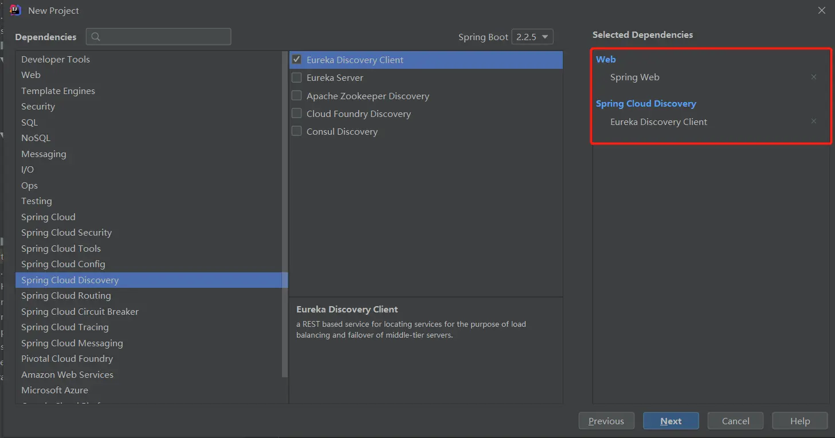Tick the Apache Zookeeper Discovery checkbox
The image size is (835, 438).
(297, 95)
